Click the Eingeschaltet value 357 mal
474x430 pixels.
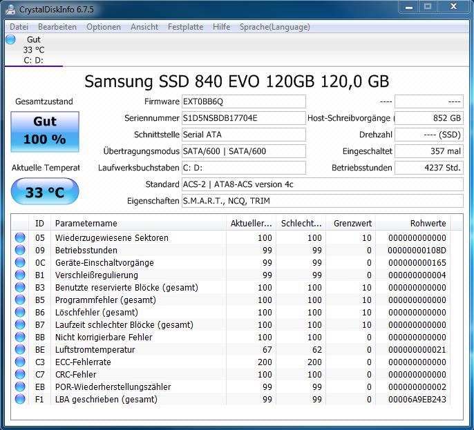pos(429,151)
